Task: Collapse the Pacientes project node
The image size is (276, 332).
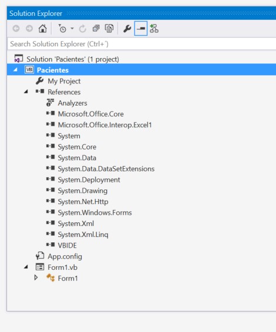Action: click(15, 70)
